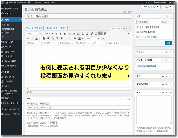This screenshot has width=178, height=138.
Task: Enter distraction-free fullscreen editor mode
Action: tap(129, 34)
